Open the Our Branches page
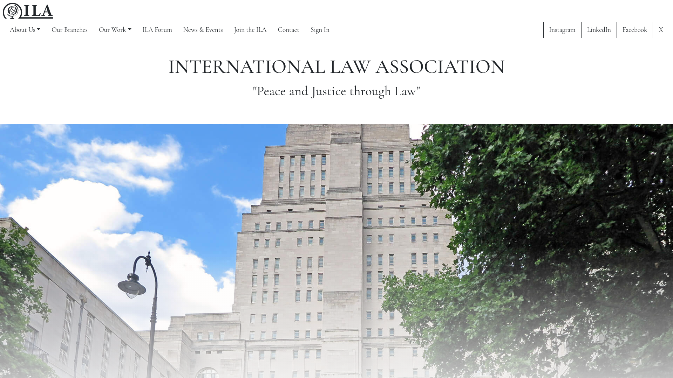Screen dimensions: 673x378 pos(69,30)
